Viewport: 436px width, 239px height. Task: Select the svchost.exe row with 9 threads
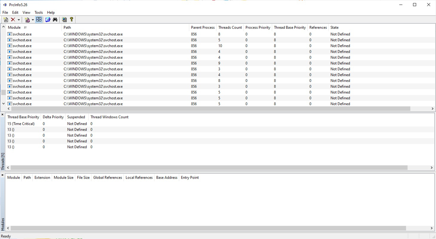(221, 63)
